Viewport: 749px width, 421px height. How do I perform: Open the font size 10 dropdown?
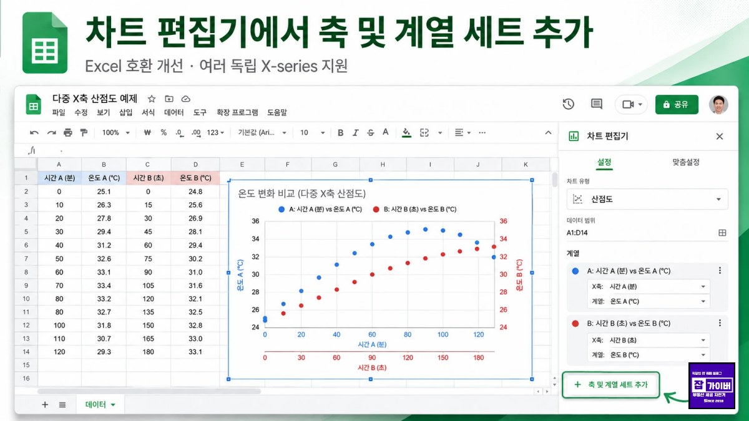313,133
